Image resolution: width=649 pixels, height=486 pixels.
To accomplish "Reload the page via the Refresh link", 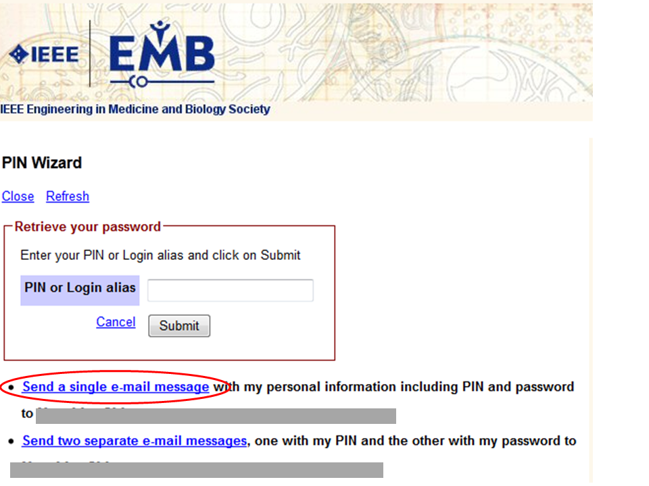I will (x=68, y=196).
